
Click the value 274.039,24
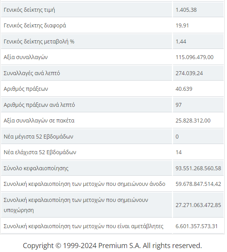(x=189, y=73)
